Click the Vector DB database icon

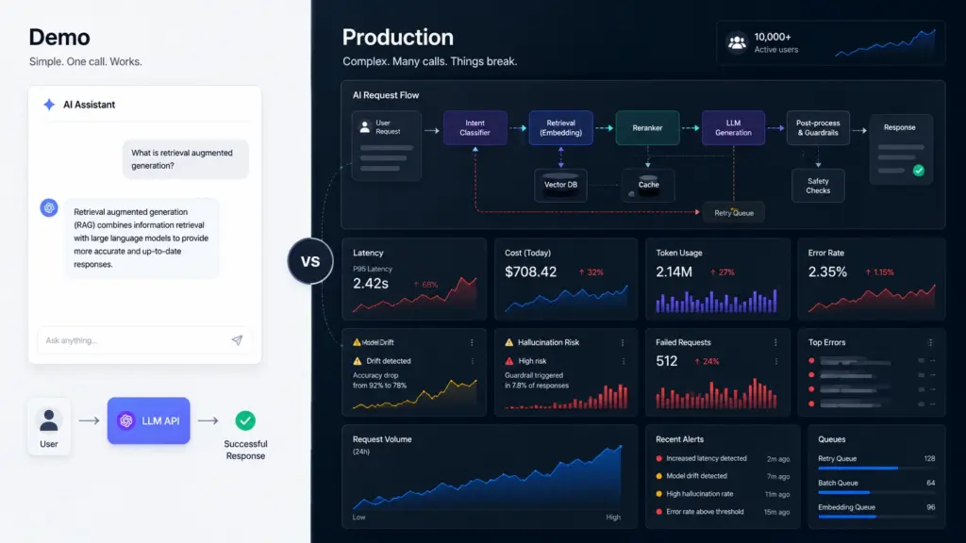(x=560, y=185)
